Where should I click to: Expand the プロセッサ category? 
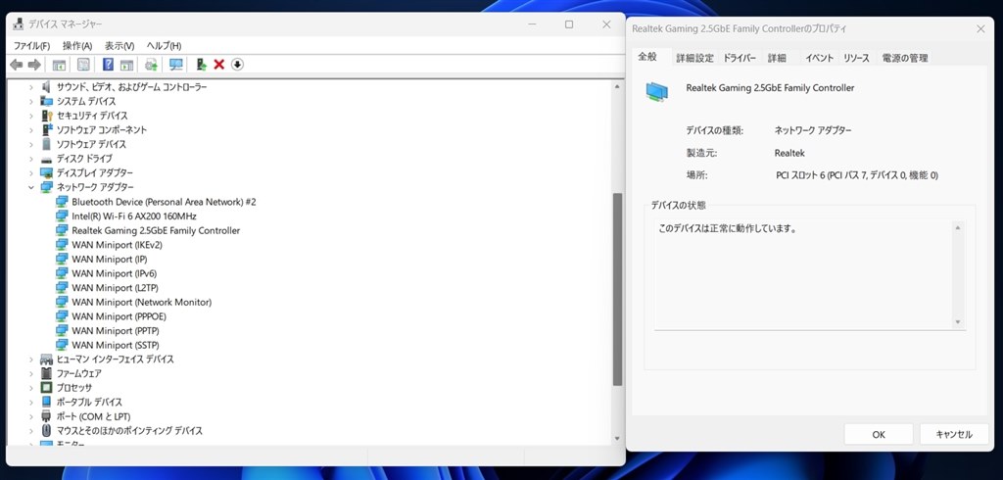tap(30, 388)
